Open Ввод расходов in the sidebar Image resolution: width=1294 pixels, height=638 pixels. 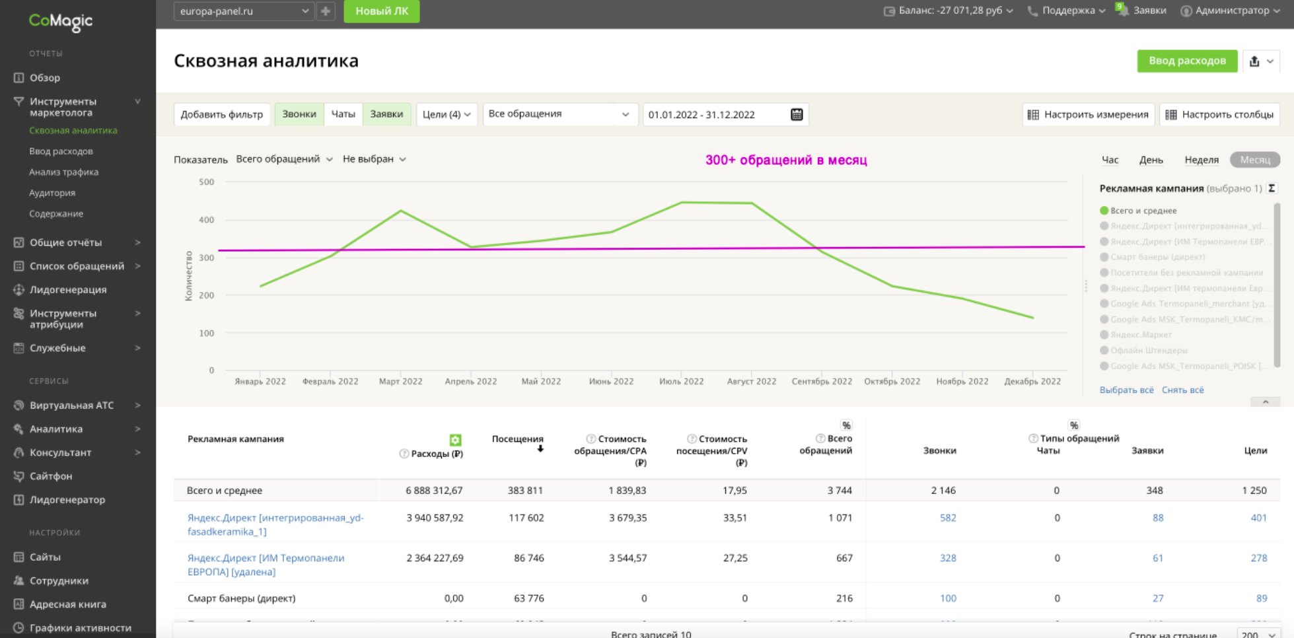click(x=61, y=151)
